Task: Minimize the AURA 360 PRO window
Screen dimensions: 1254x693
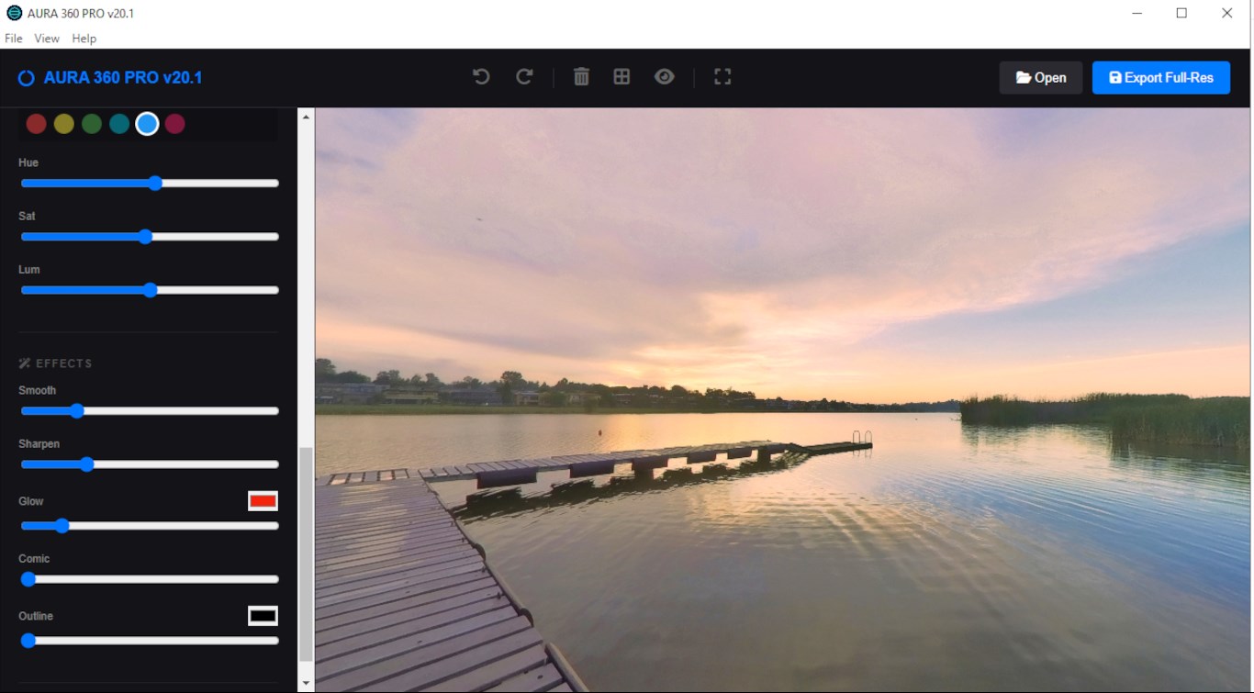Action: (1137, 13)
